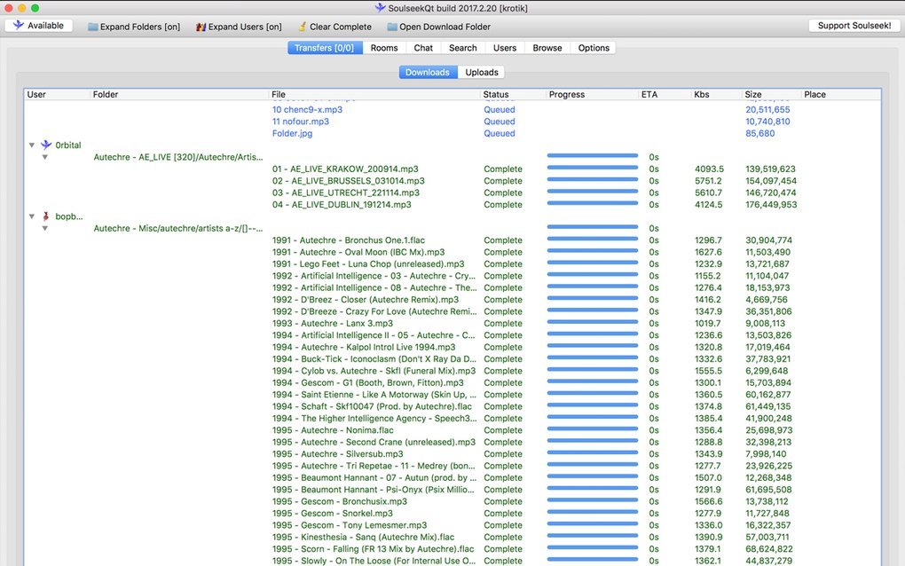Switch to the Users tab
905x566 pixels.
click(505, 48)
